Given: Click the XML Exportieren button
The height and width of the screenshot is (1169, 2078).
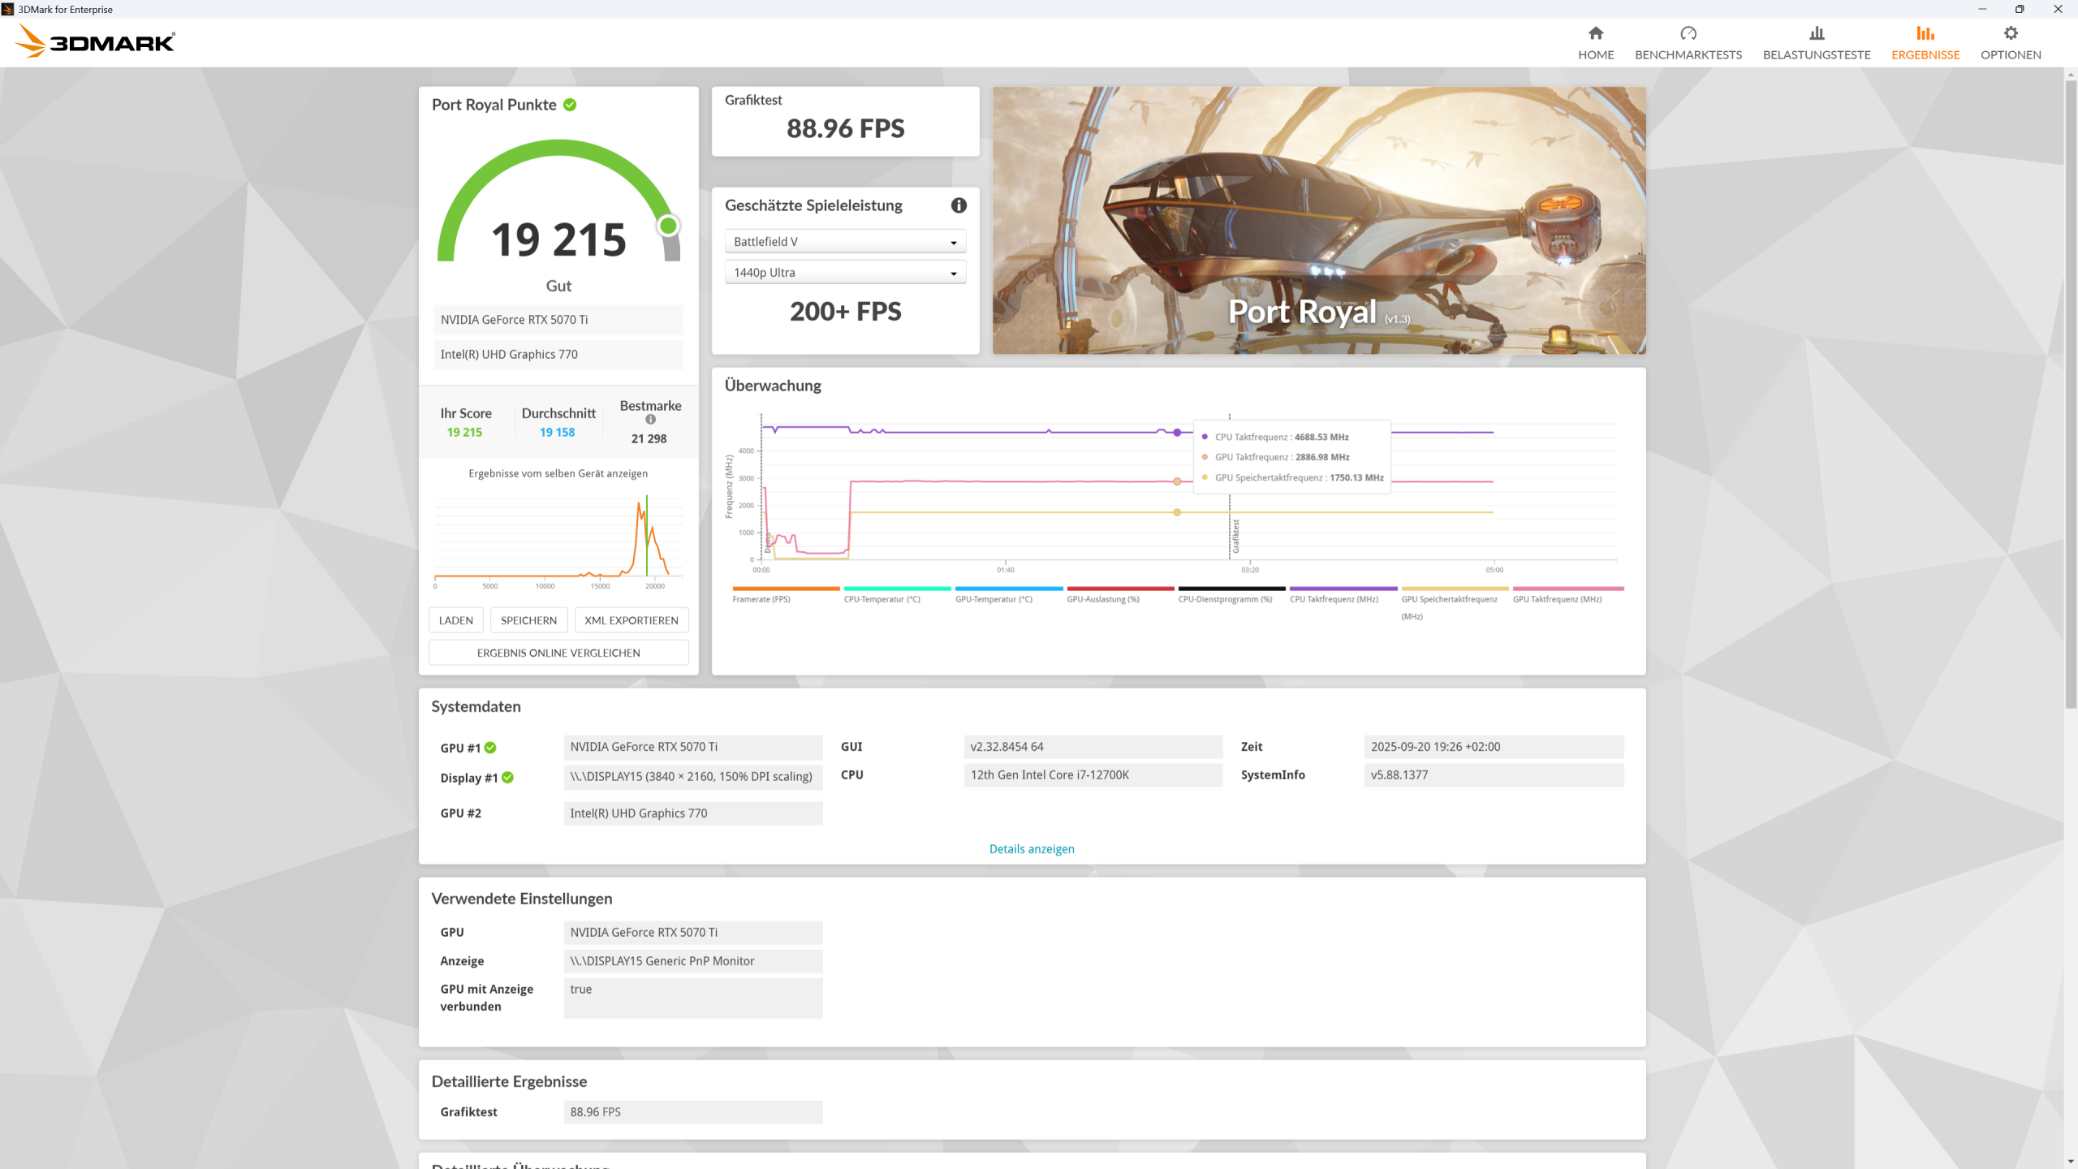Looking at the screenshot, I should pos(631,620).
